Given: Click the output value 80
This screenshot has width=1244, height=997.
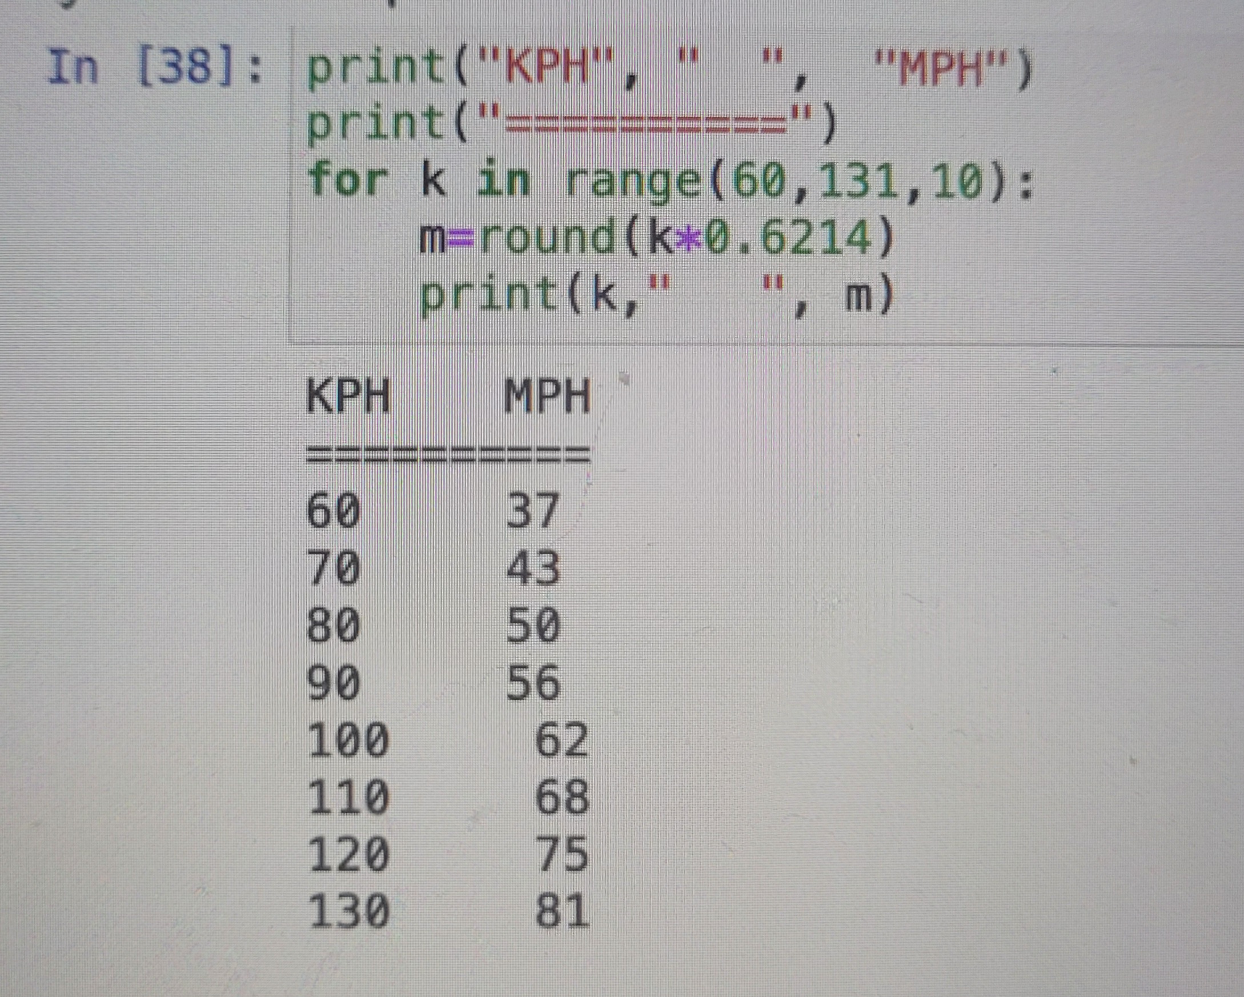Looking at the screenshot, I should click(x=334, y=625).
